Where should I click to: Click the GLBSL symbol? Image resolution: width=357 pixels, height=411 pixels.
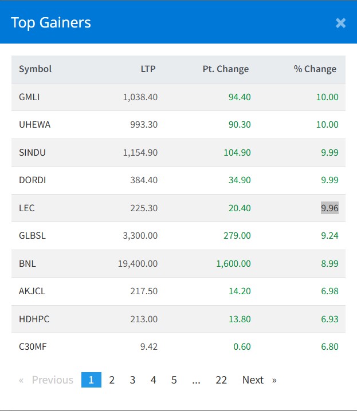[32, 235]
